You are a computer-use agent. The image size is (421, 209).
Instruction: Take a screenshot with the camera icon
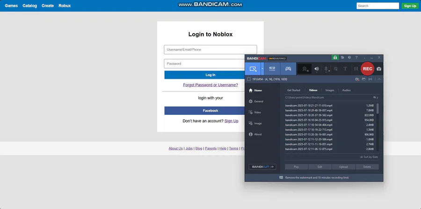pyautogui.click(x=379, y=69)
